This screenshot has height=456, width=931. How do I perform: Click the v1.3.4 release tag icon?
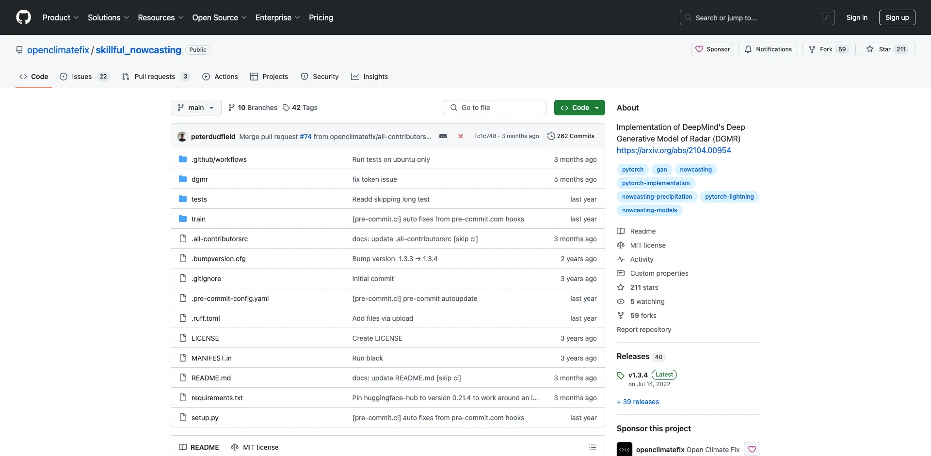(621, 376)
